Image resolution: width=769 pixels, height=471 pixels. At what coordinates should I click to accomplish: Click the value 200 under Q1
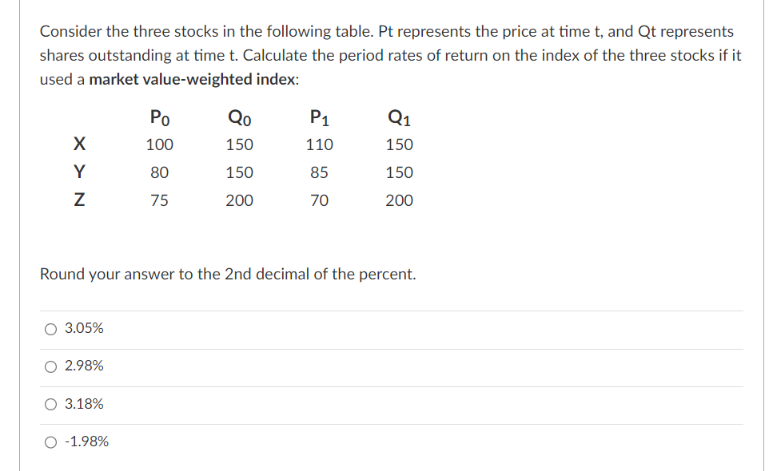pos(400,200)
